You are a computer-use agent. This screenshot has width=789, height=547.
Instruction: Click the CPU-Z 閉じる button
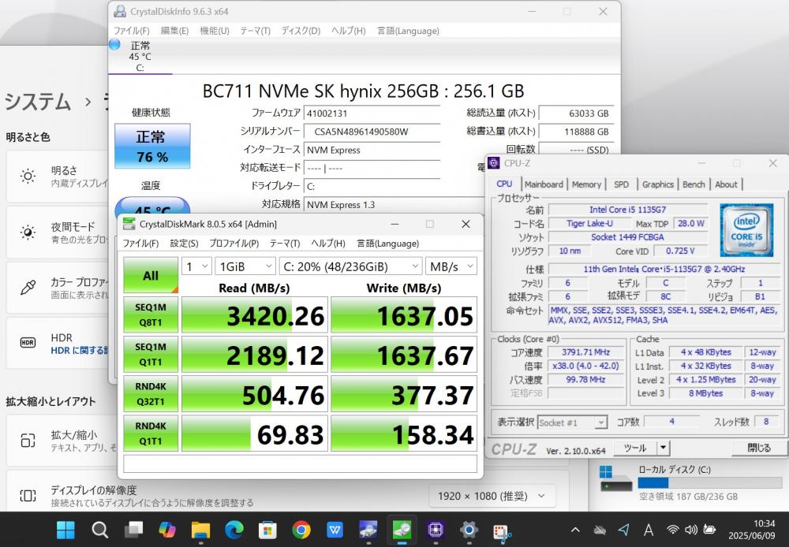[x=757, y=448]
